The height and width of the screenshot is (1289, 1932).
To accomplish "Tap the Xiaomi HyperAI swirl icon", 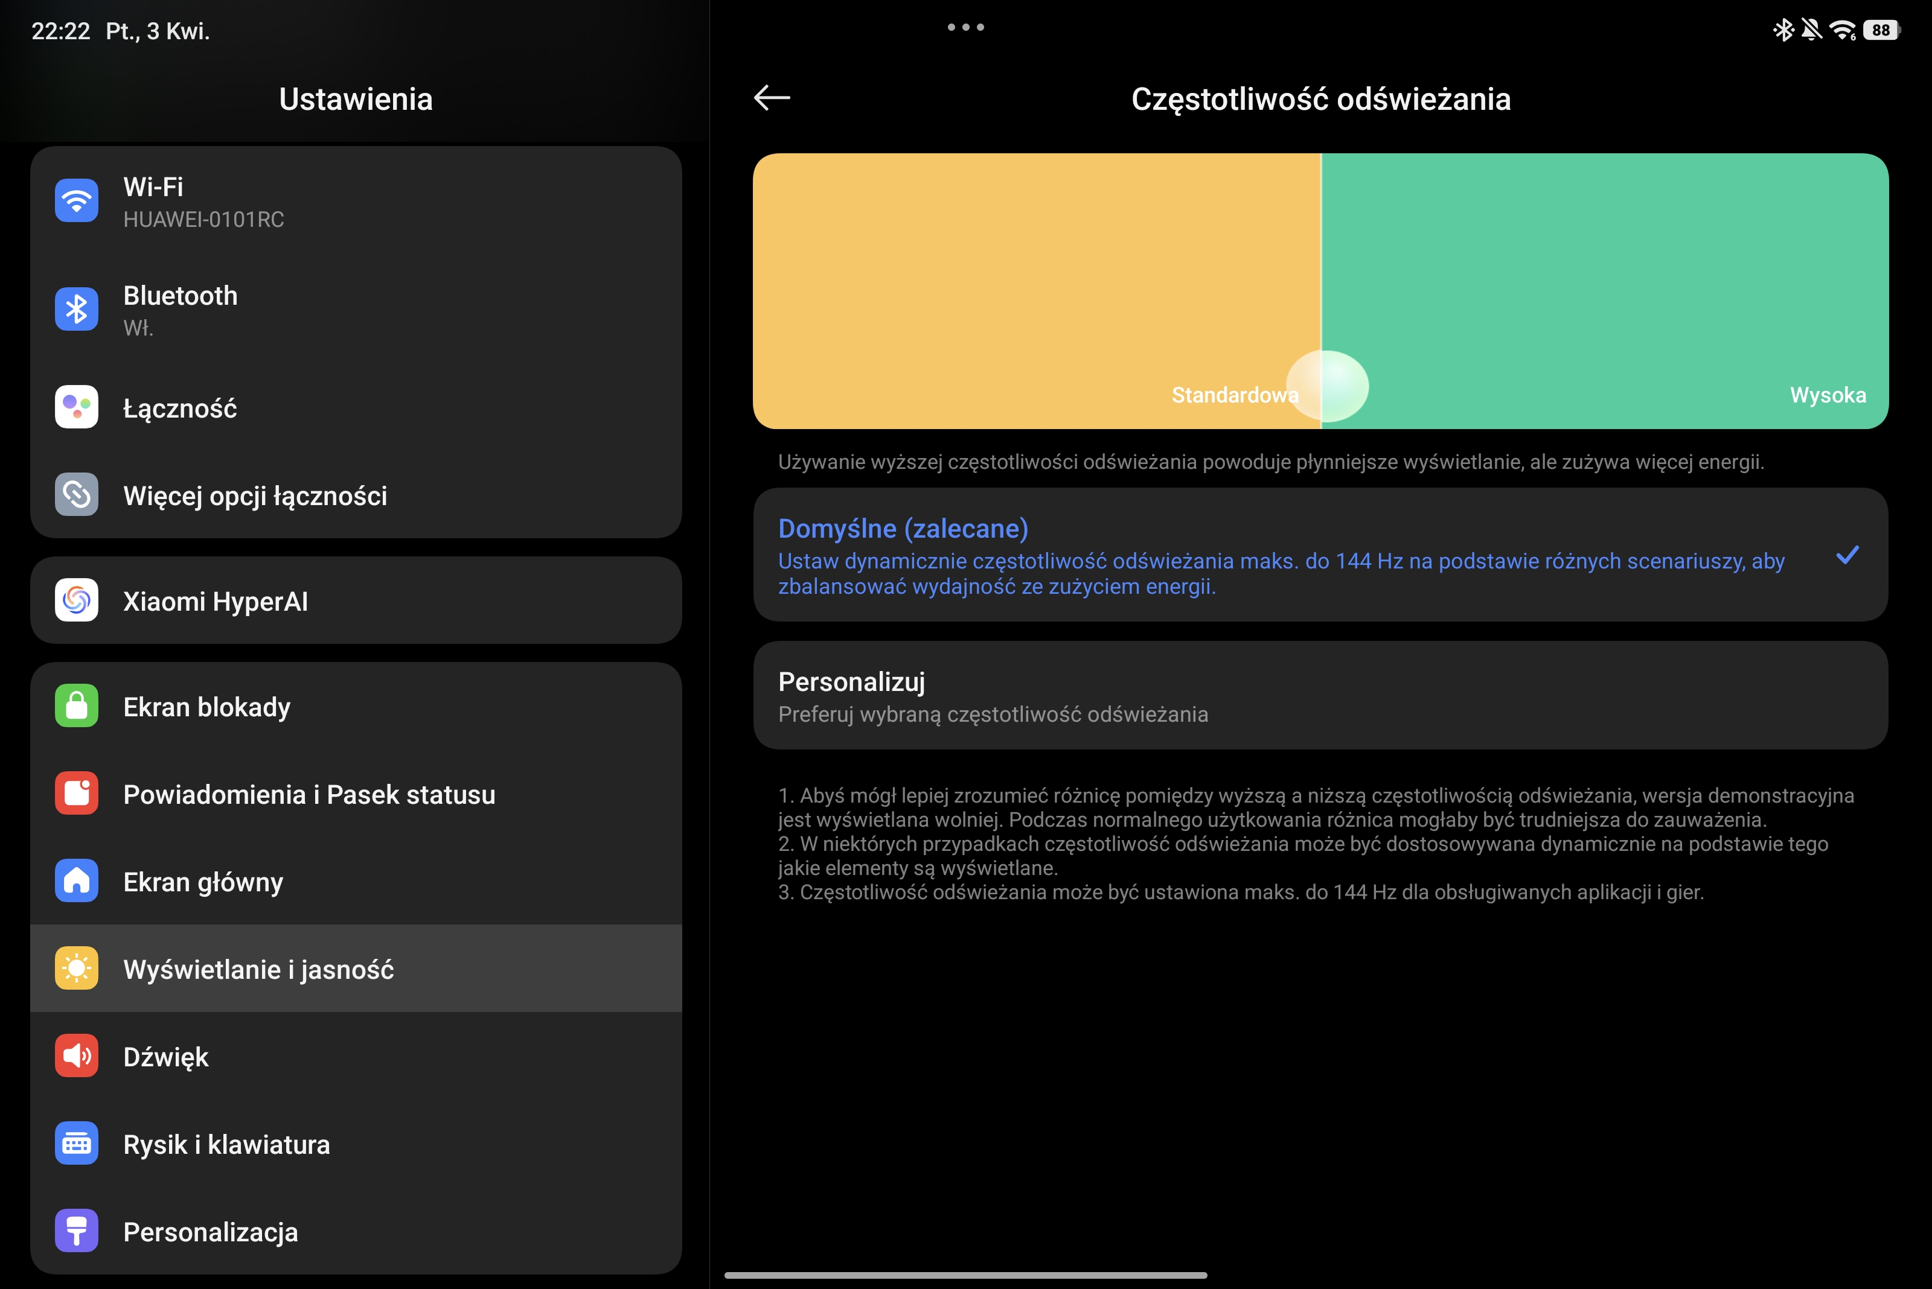I will click(x=77, y=601).
